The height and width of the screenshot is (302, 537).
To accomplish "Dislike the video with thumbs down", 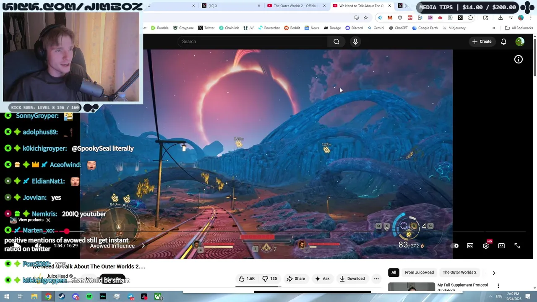I will (x=270, y=279).
